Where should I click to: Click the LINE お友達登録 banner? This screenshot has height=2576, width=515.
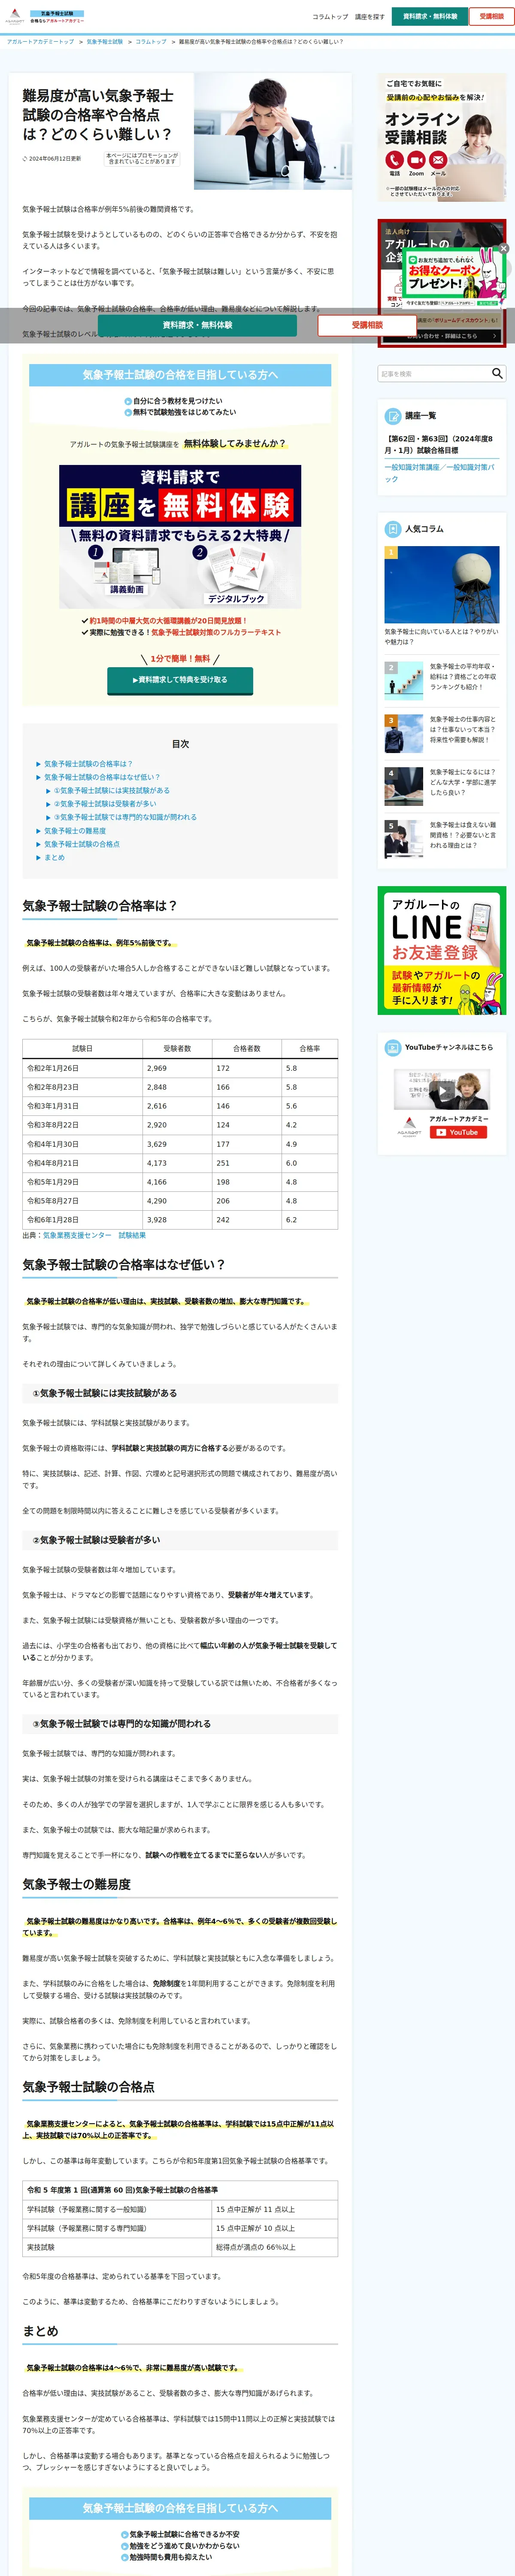pos(441,950)
